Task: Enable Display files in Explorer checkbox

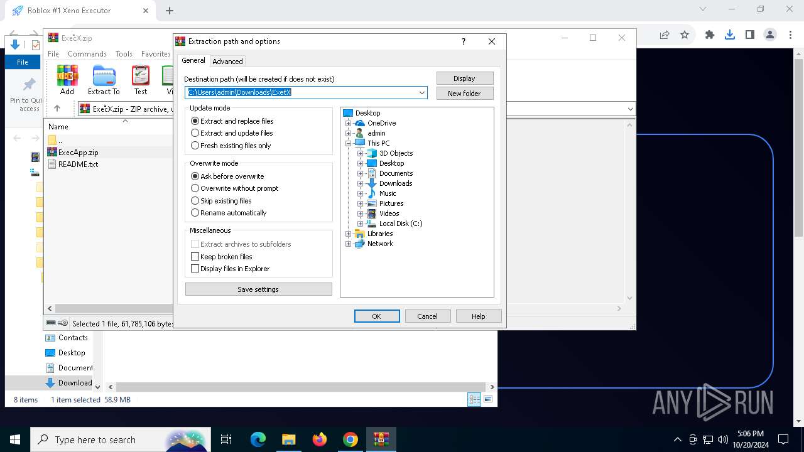Action: coord(195,269)
